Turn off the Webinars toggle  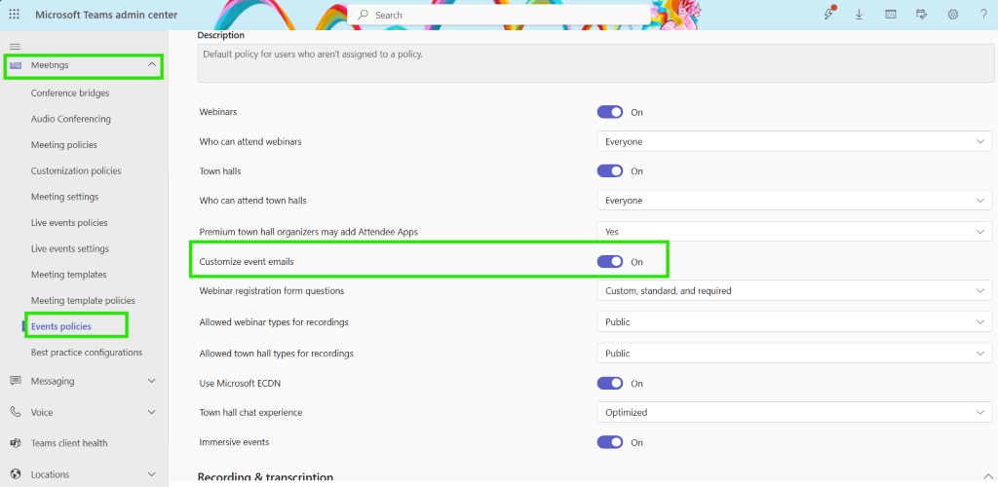tap(610, 112)
